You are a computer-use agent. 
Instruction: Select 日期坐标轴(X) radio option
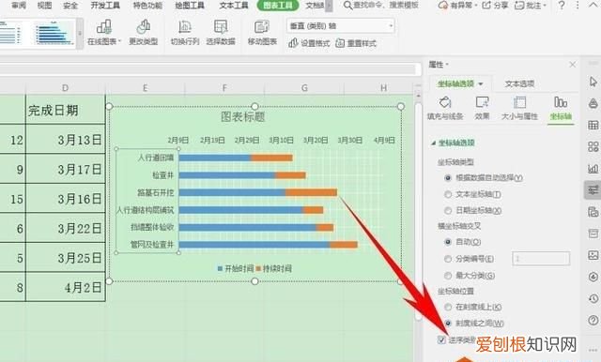click(448, 210)
